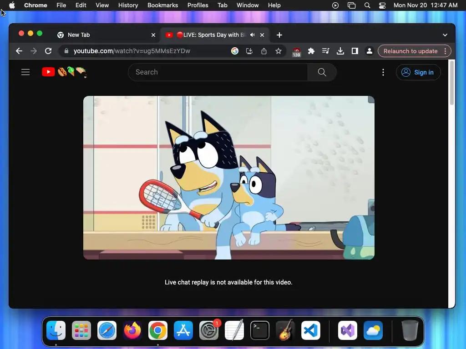Open System Settings from the Dock

click(209, 330)
